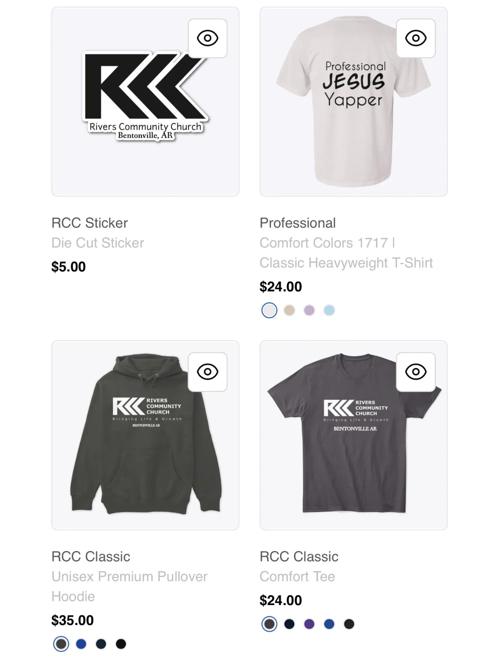Screen dimensions: 499x665
Task: Choose the royal blue swatch for Comfort Tee
Action: point(329,624)
